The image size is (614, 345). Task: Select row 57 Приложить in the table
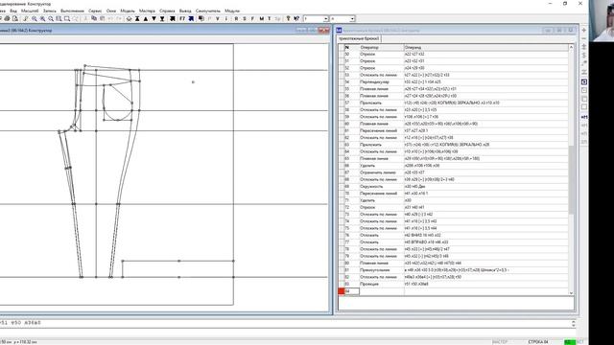click(x=457, y=103)
